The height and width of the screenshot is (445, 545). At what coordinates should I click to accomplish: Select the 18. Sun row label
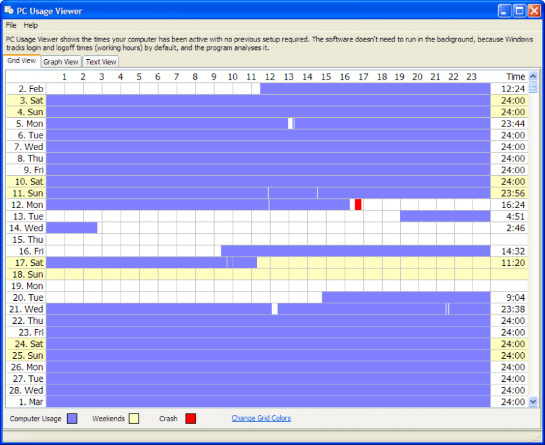pyautogui.click(x=26, y=275)
